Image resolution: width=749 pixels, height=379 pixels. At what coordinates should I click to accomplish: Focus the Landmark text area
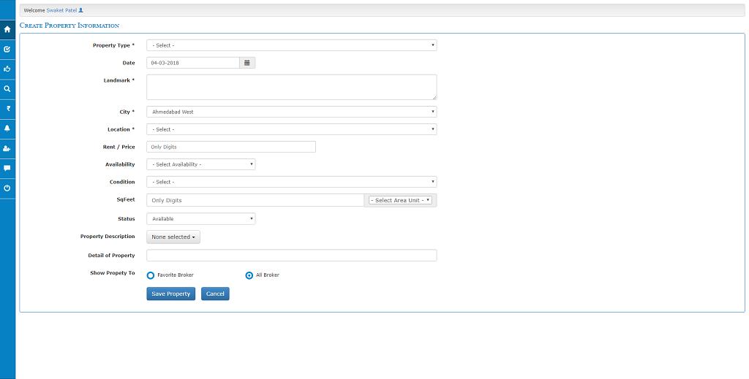(291, 87)
